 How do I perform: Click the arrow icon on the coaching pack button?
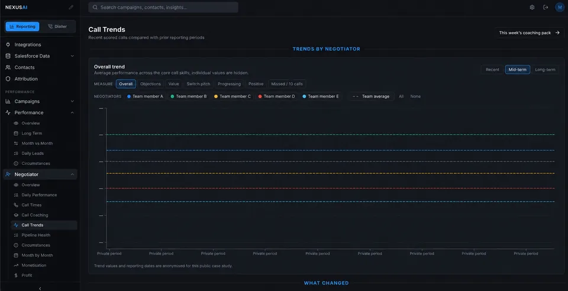[x=557, y=33]
